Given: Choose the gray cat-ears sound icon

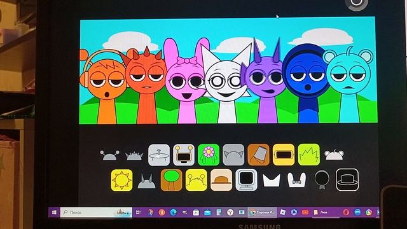Looking at the screenshot, I should [x=233, y=155].
